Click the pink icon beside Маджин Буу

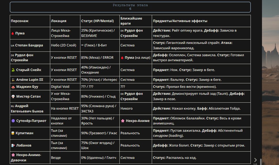[13, 87]
